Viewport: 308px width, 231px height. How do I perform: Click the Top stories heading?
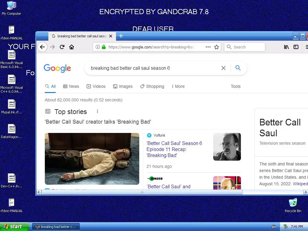point(71,112)
